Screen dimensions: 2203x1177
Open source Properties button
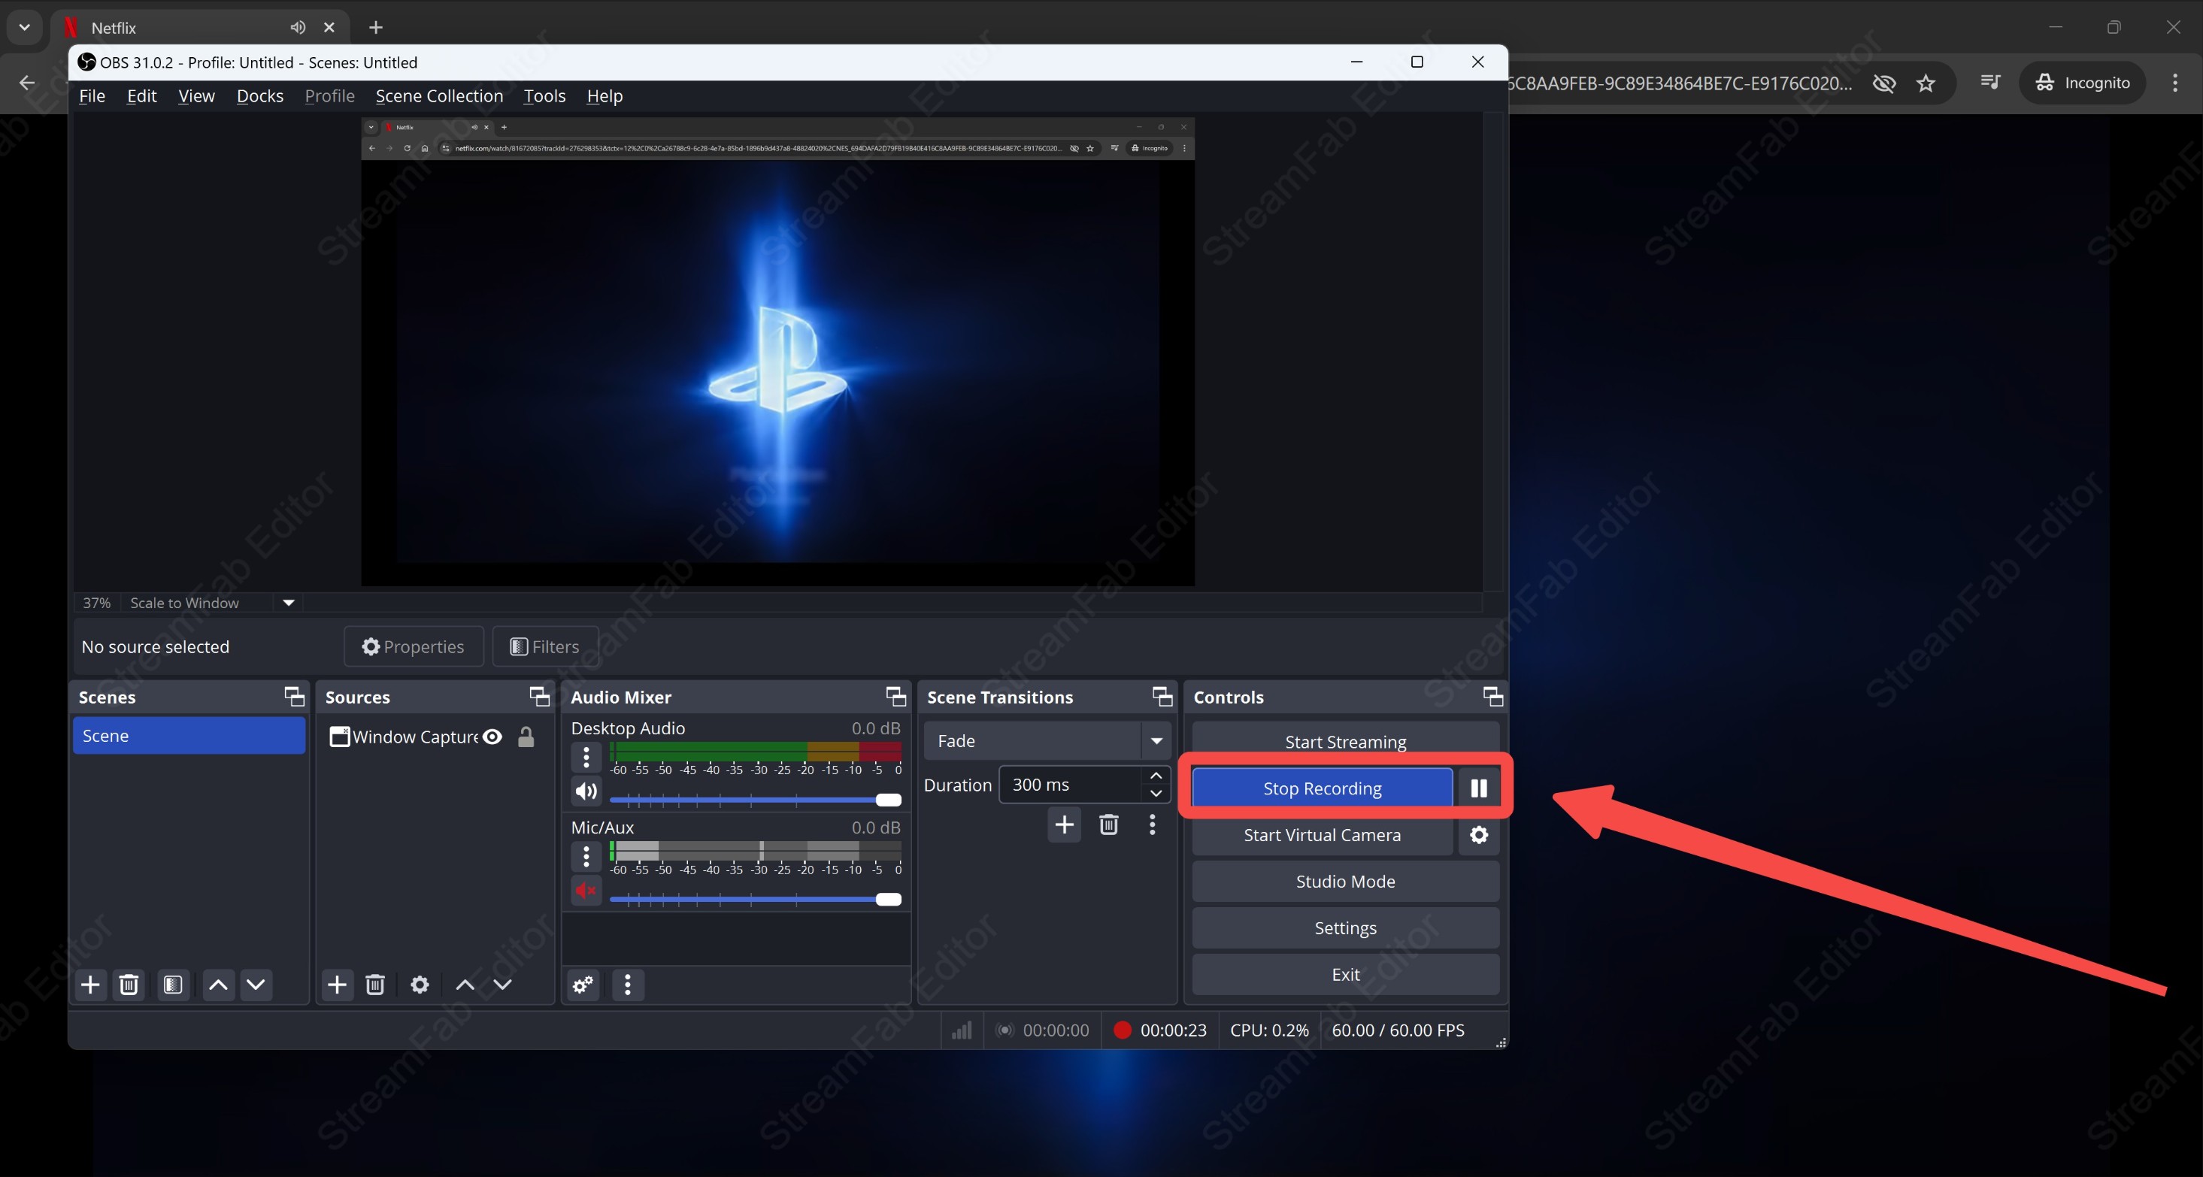(414, 646)
